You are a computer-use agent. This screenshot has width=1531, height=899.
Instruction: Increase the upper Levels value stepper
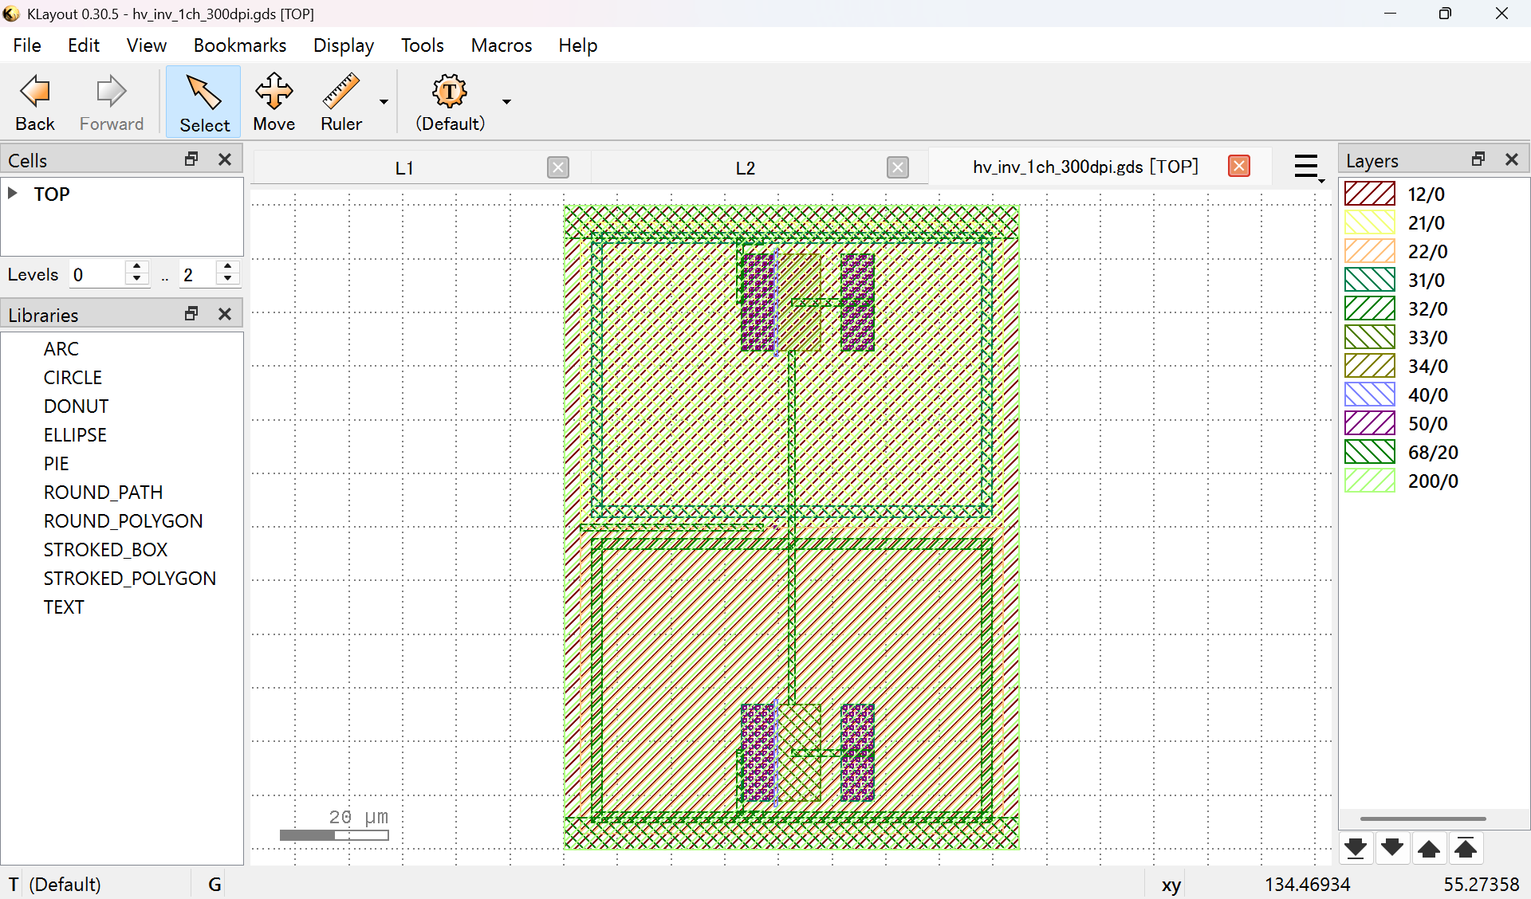pos(227,268)
